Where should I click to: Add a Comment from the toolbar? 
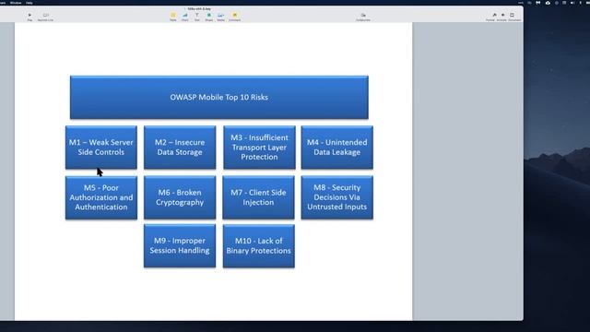[234, 17]
